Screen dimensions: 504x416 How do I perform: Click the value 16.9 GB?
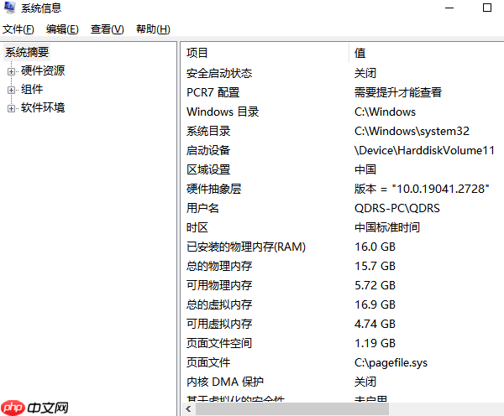pos(375,304)
